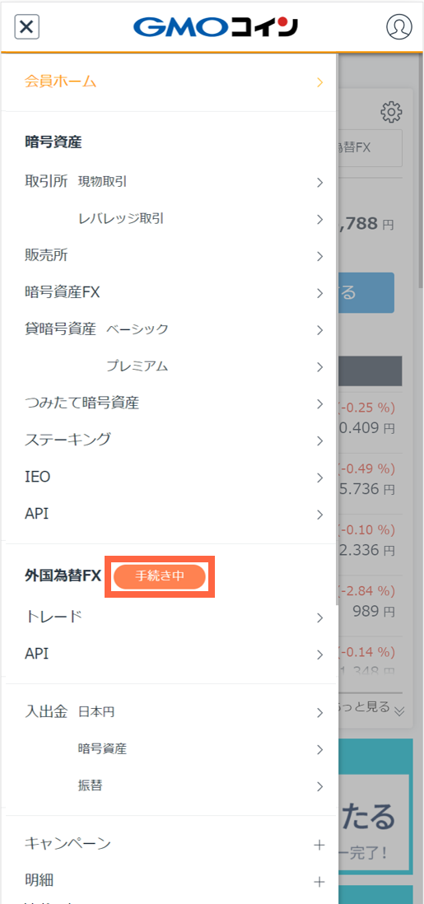The height and width of the screenshot is (904, 424).
Task: Close the side menu with X icon
Action: [26, 26]
